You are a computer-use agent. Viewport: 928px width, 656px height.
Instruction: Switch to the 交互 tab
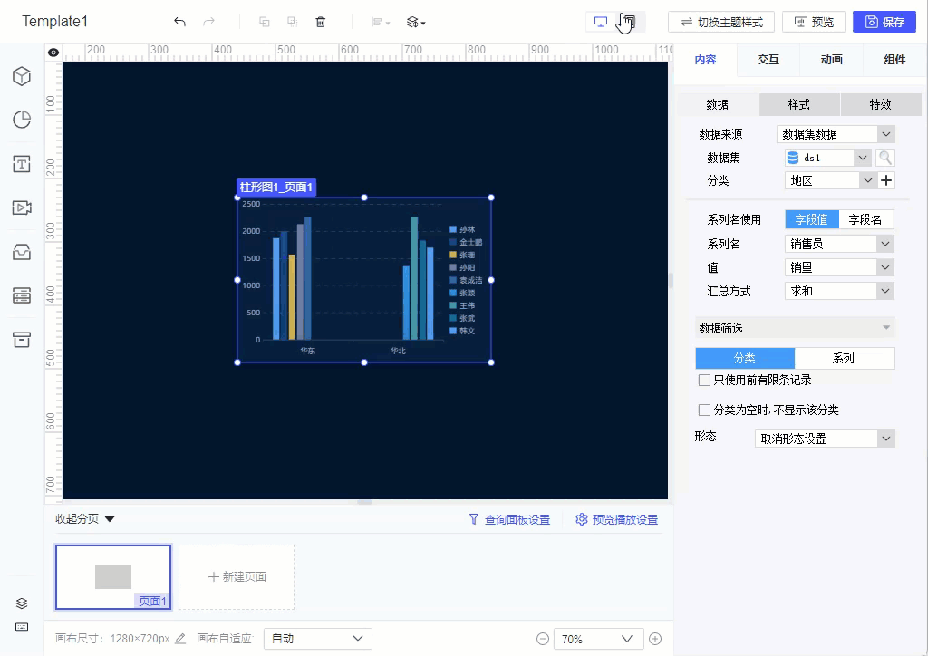[767, 60]
